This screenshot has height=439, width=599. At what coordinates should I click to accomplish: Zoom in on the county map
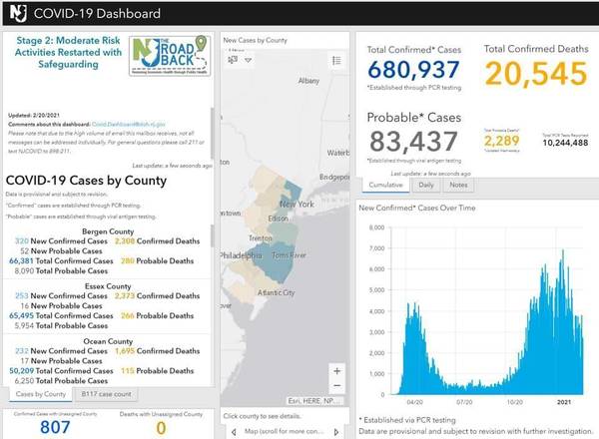coord(336,371)
